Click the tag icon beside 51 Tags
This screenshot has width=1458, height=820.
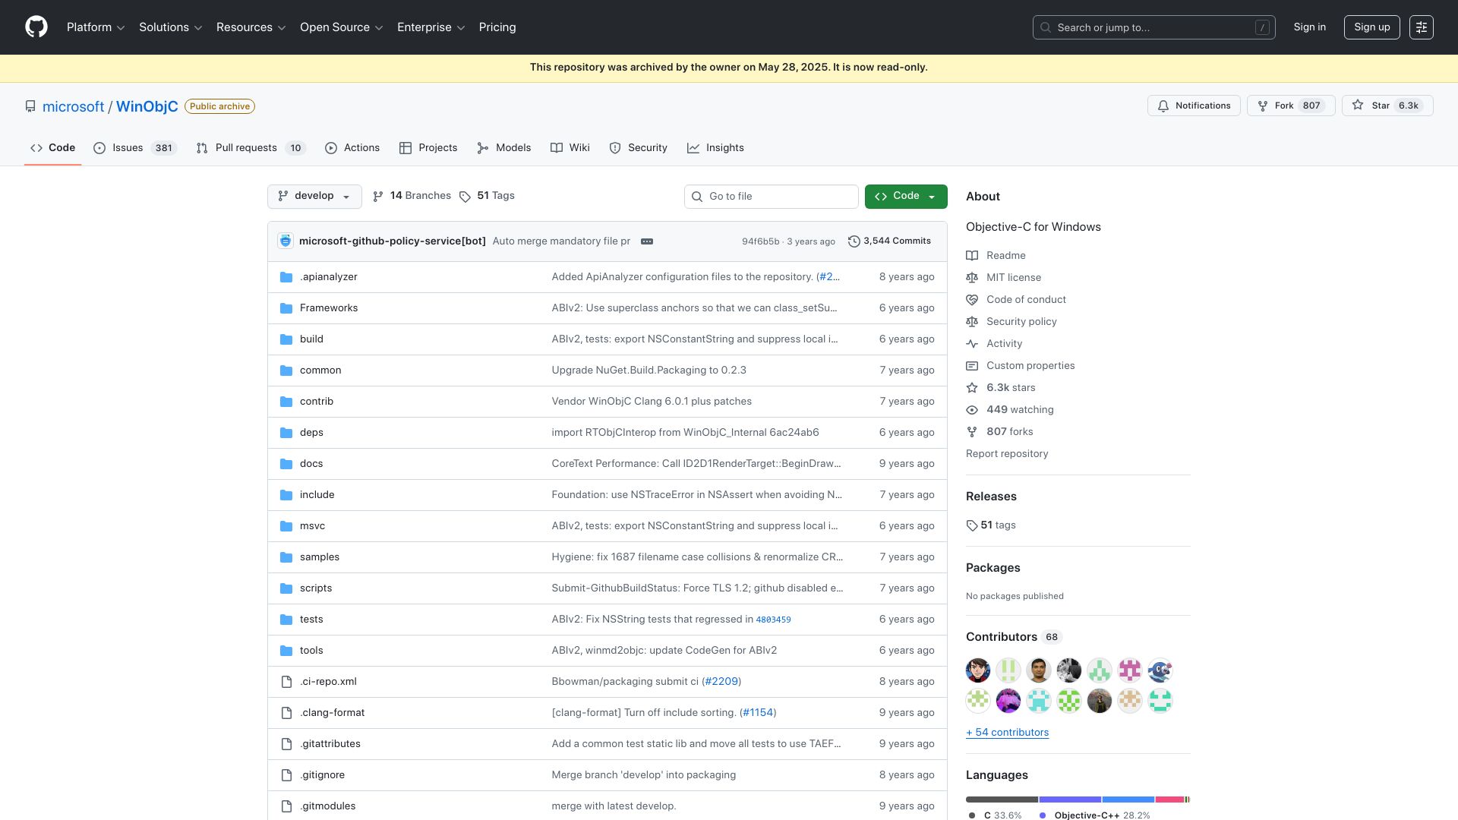[465, 197]
